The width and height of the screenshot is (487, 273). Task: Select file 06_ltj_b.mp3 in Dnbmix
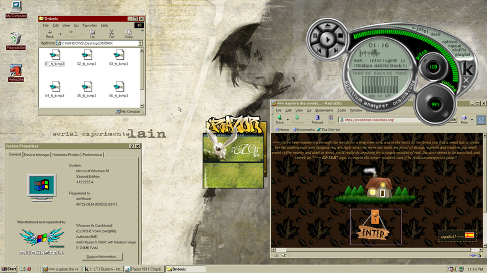(x=118, y=90)
